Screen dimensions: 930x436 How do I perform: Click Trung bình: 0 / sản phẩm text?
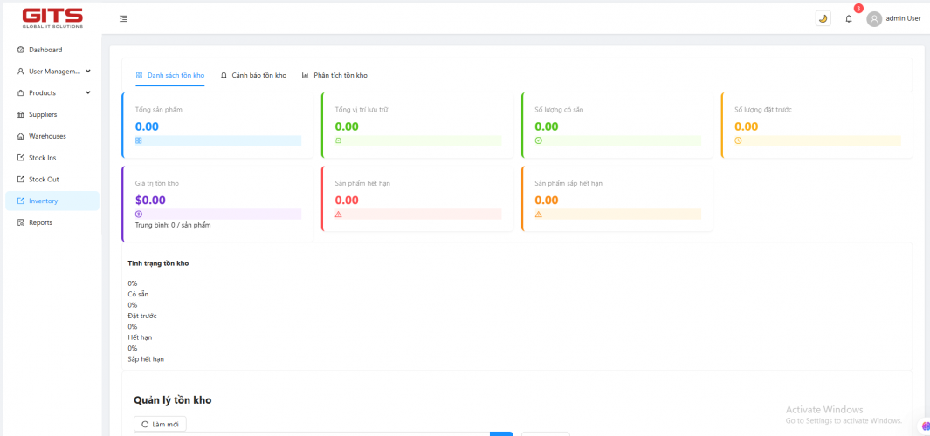173,225
